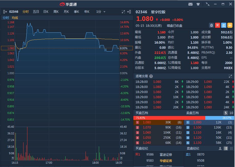Click ask level 1 price 1.090

(197, 122)
